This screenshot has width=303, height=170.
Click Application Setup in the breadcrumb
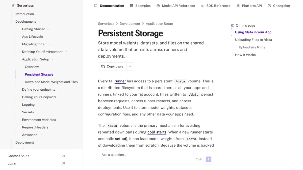tap(159, 24)
